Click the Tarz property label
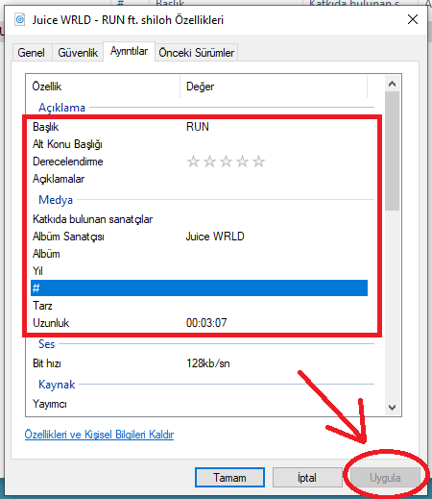Viewport: 432px width, 499px height. tap(42, 306)
